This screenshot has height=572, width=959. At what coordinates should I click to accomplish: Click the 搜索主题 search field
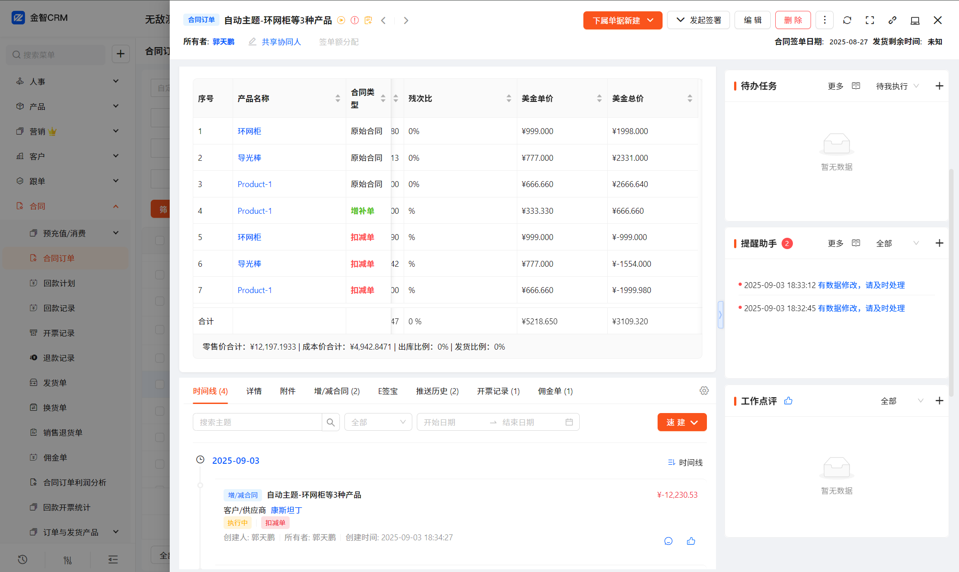[257, 422]
